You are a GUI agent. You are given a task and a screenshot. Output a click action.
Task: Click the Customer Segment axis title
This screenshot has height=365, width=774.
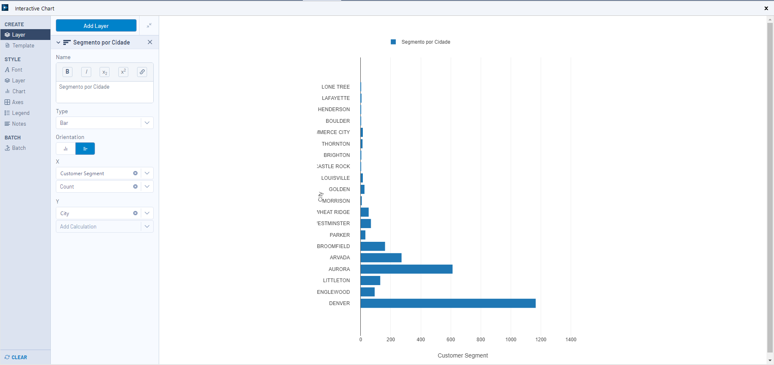pos(462,355)
